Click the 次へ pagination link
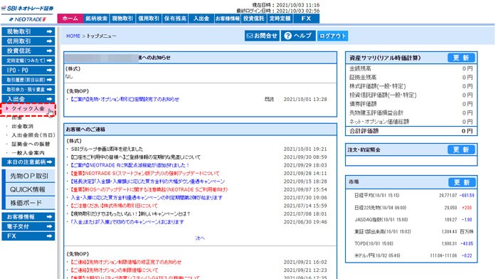This screenshot has width=498, height=279. click(x=200, y=238)
